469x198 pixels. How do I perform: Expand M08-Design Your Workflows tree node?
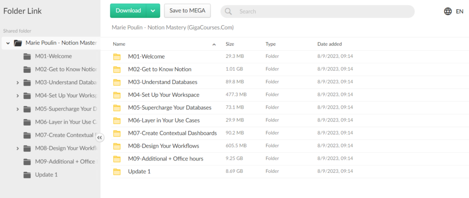pyautogui.click(x=17, y=148)
